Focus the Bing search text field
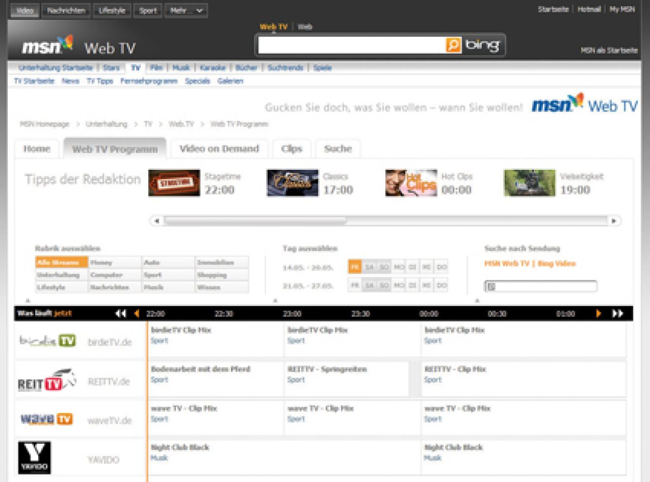 tap(352, 45)
